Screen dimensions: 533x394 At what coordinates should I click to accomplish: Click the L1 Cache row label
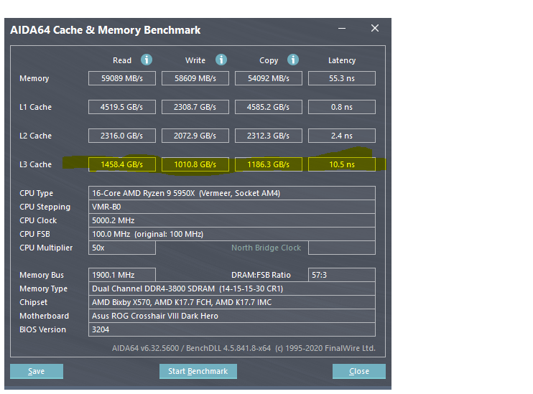coord(36,107)
